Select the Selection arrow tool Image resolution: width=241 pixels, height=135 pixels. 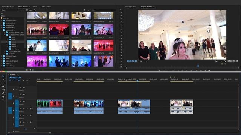coord(3,76)
